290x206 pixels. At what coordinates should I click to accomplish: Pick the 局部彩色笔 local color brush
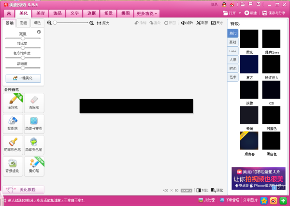pos(13,144)
